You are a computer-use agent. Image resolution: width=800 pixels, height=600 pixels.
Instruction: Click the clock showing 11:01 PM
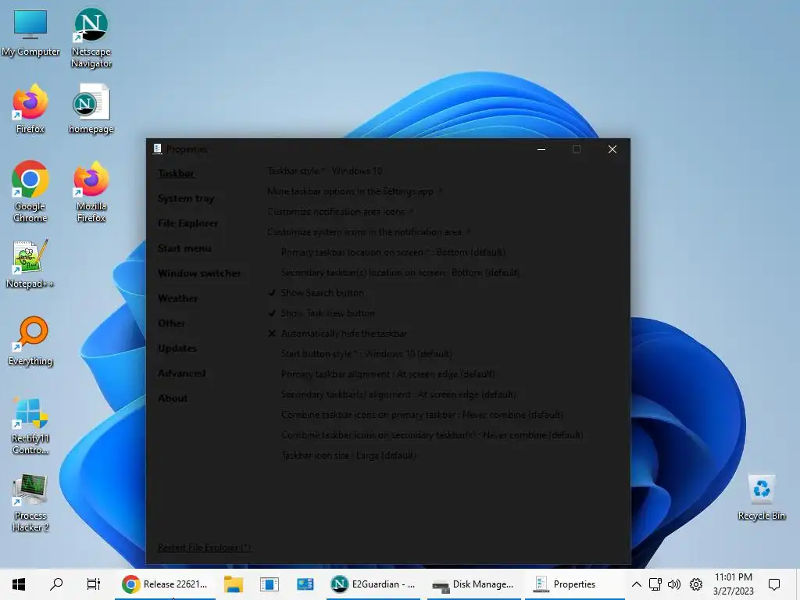point(733,584)
